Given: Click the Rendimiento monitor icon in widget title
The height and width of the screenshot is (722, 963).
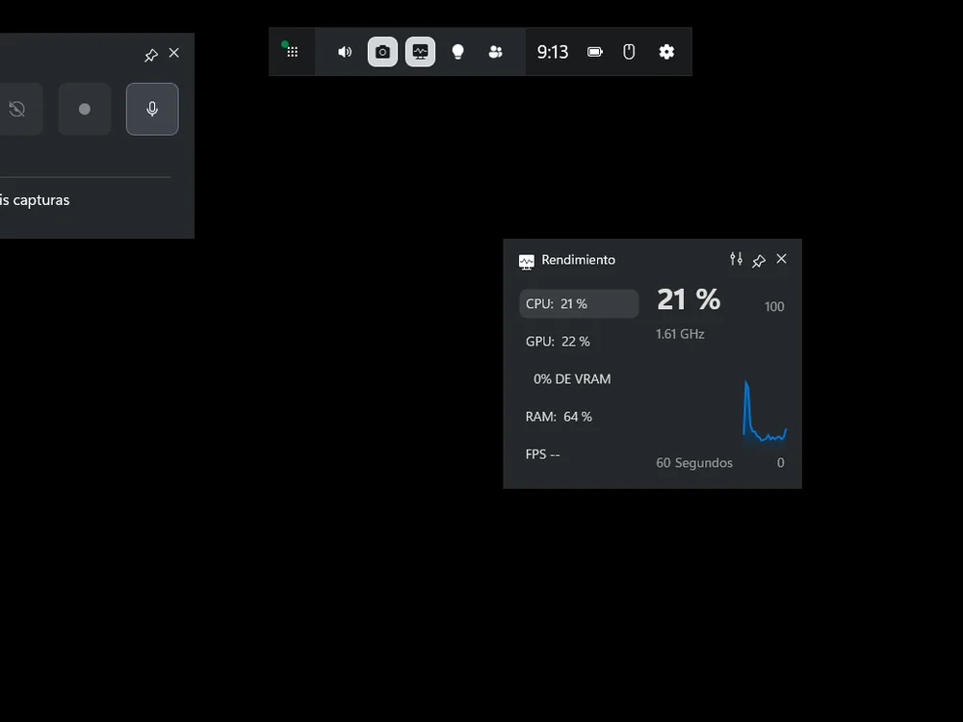Looking at the screenshot, I should [527, 262].
